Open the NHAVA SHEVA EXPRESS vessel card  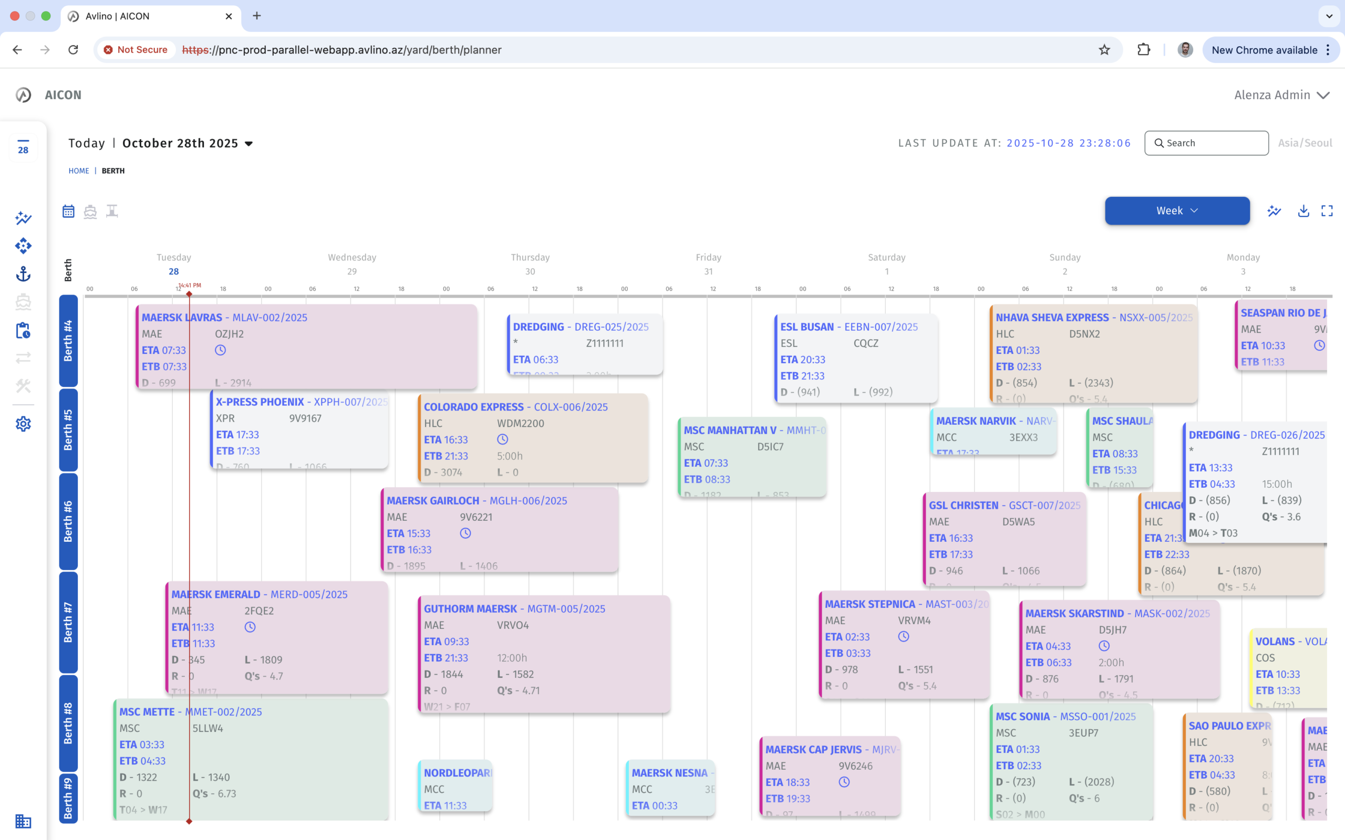coord(1094,354)
